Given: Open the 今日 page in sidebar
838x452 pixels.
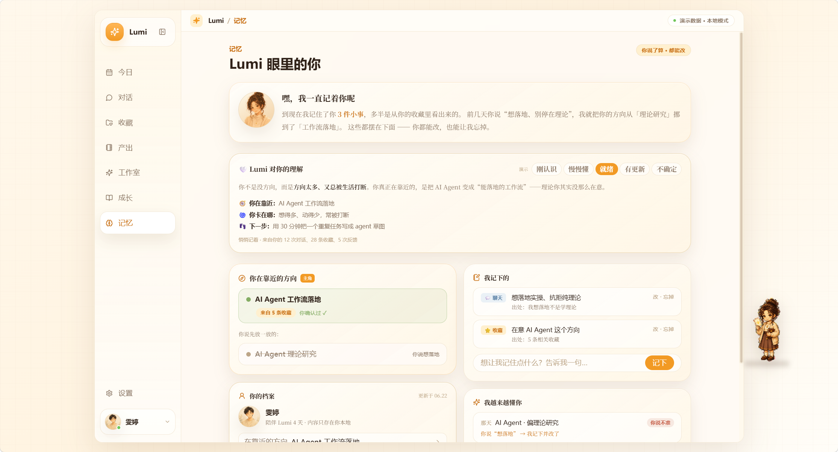Looking at the screenshot, I should 138,73.
